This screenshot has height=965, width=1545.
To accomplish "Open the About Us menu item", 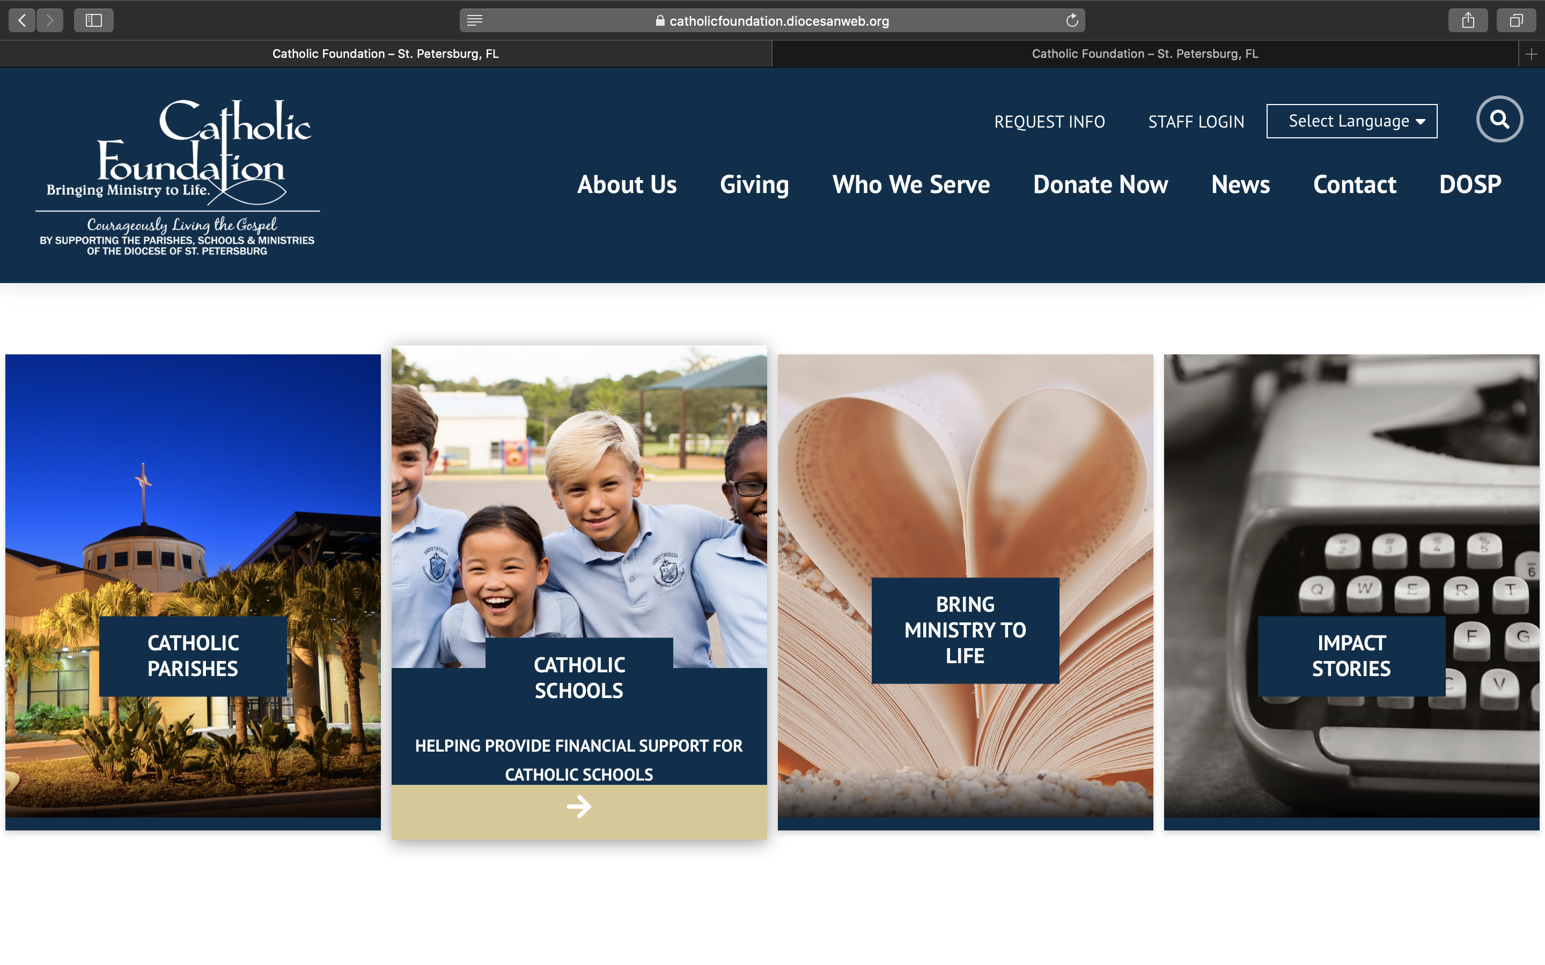I will coord(626,184).
